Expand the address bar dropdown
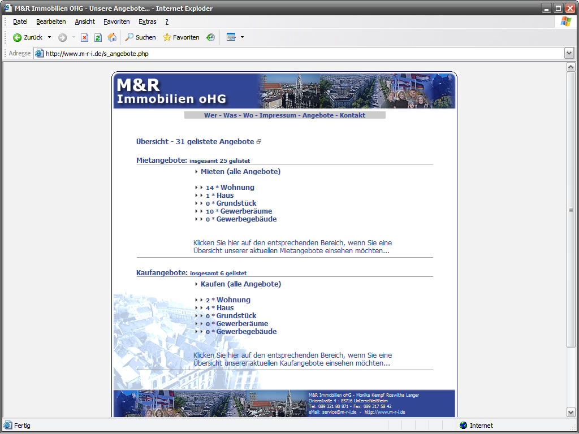Viewport: 579px width, 434px height. pos(569,53)
